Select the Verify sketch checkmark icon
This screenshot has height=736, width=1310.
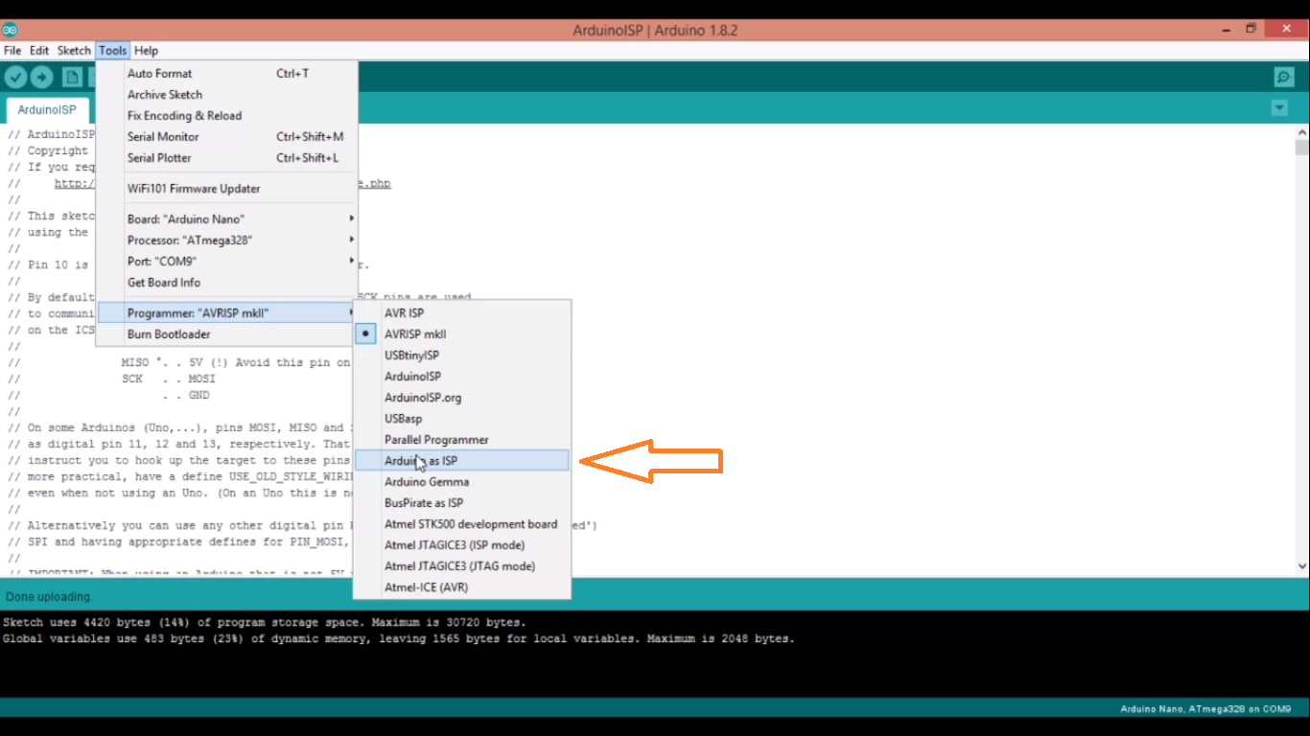15,77
